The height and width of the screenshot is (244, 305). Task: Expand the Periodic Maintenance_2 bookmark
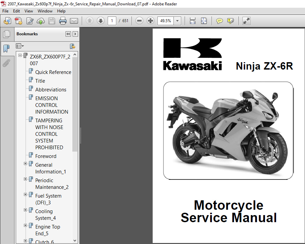pos(25,179)
